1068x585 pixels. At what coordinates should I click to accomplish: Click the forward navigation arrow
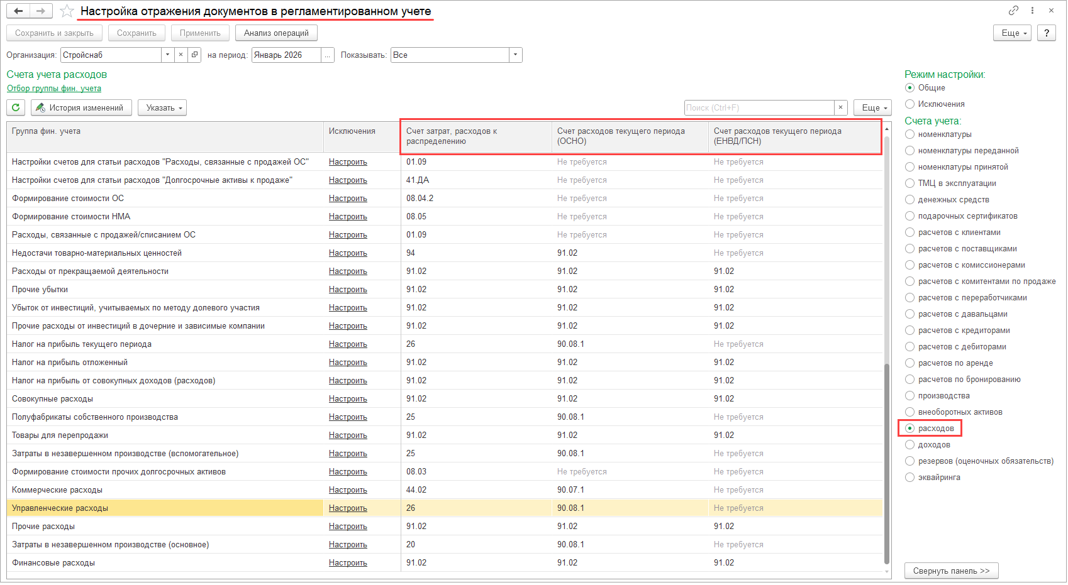(x=40, y=11)
